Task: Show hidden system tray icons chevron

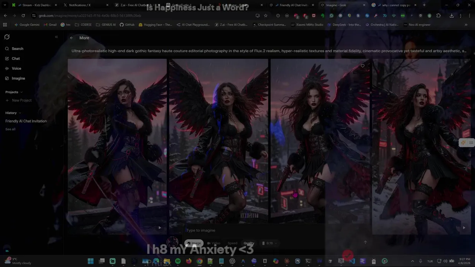Action: coord(412,261)
